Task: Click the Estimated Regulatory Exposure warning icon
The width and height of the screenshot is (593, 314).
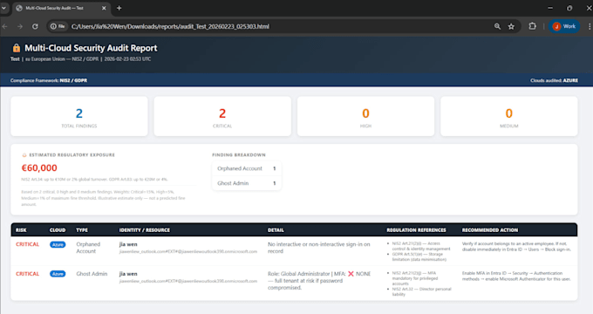Action: pyautogui.click(x=24, y=155)
